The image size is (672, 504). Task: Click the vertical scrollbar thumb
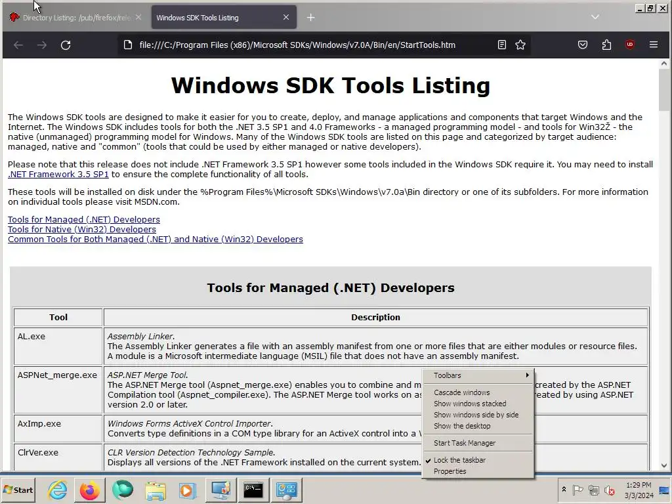[x=664, y=89]
